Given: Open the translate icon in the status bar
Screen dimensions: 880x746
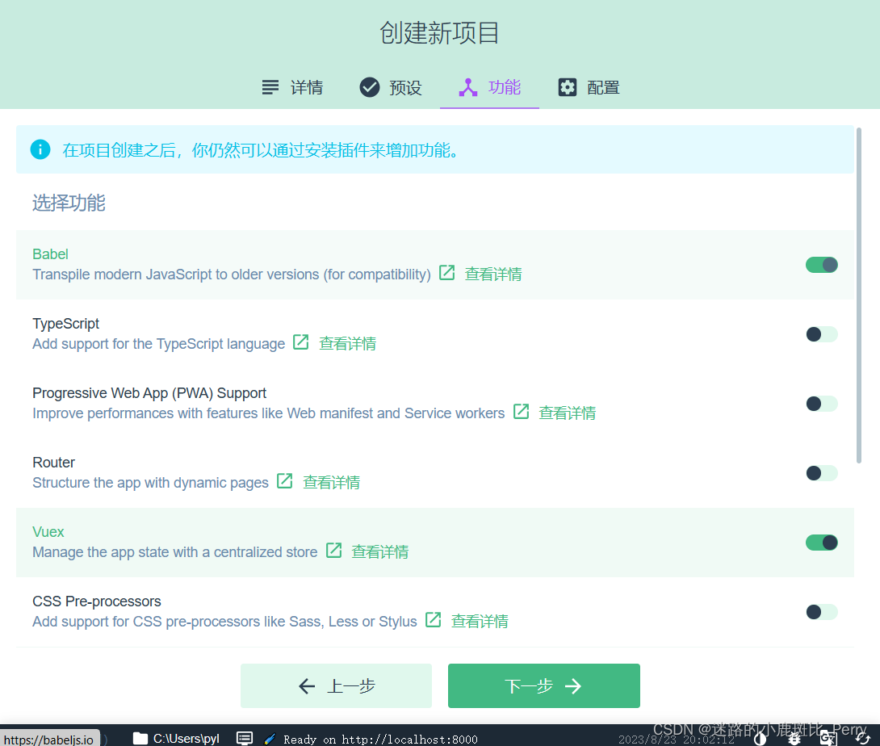Looking at the screenshot, I should pos(829,738).
